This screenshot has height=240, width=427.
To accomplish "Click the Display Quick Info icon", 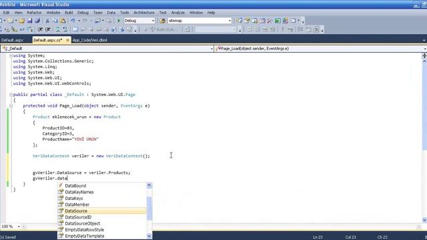I will coord(15,29).
